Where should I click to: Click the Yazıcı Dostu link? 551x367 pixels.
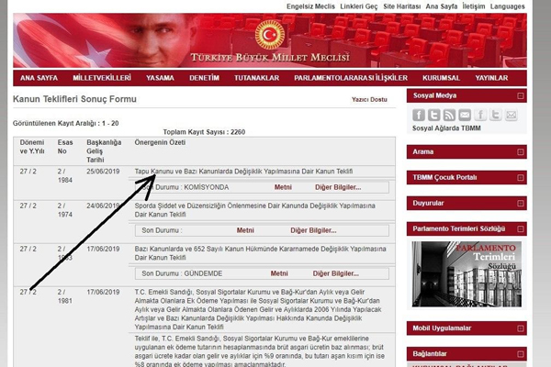369,99
